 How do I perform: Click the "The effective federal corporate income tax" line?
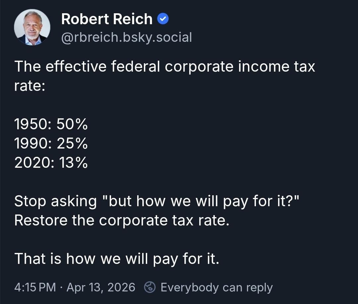[x=165, y=67]
